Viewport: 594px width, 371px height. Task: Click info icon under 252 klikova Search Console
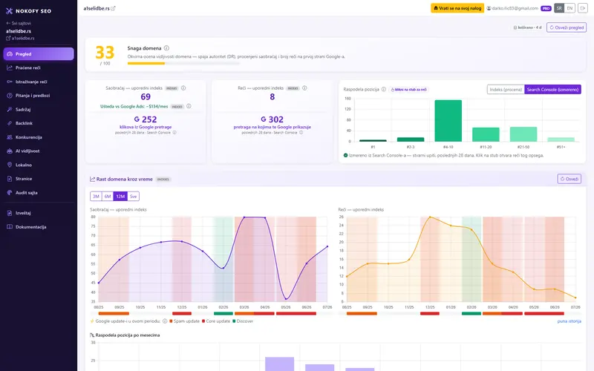[x=174, y=133]
